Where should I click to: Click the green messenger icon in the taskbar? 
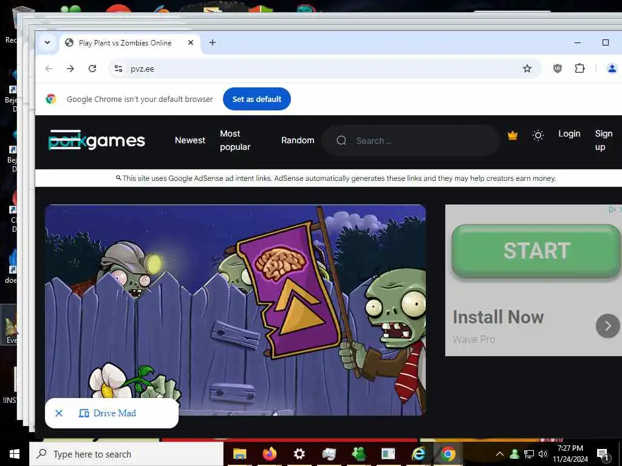point(358,454)
